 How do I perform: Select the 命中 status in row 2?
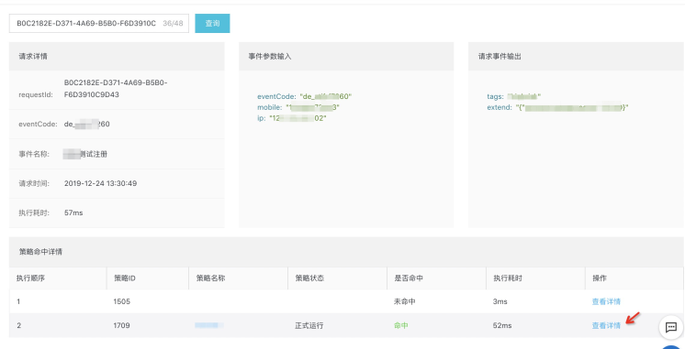[401, 325]
